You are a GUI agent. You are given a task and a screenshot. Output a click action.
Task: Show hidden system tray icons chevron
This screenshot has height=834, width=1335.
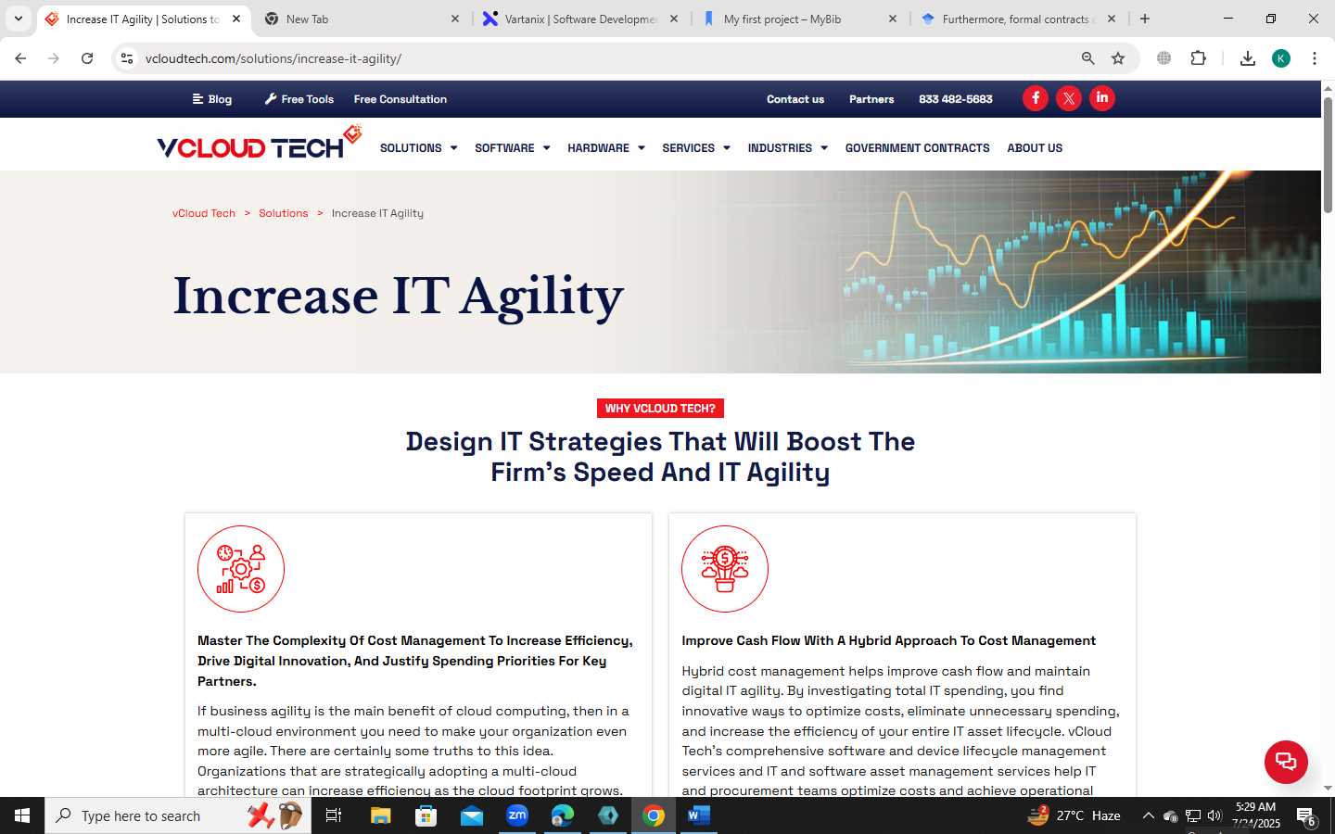(1148, 815)
